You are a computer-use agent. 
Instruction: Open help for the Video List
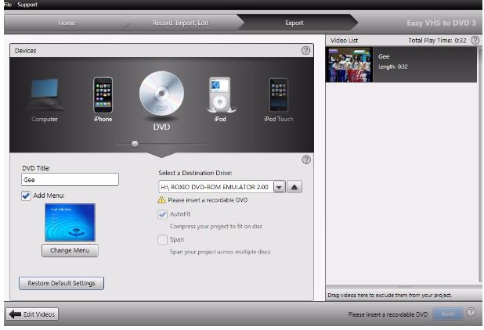[x=475, y=40]
